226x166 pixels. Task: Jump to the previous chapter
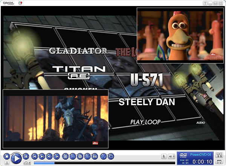pos(35,156)
